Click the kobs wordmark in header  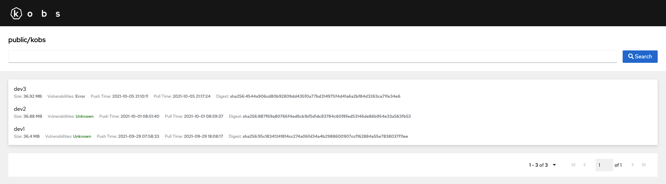[x=44, y=14]
